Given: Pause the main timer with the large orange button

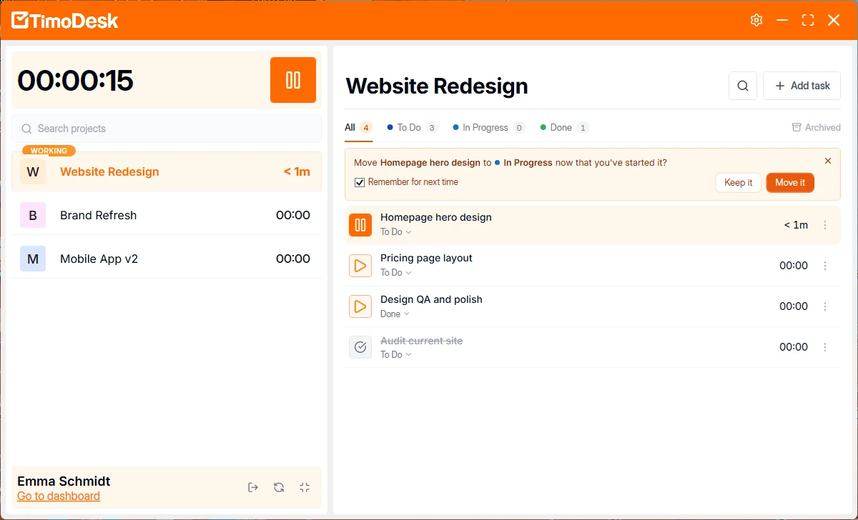Looking at the screenshot, I should (x=293, y=80).
